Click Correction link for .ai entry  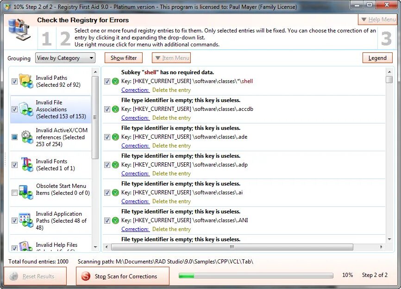(x=135, y=201)
